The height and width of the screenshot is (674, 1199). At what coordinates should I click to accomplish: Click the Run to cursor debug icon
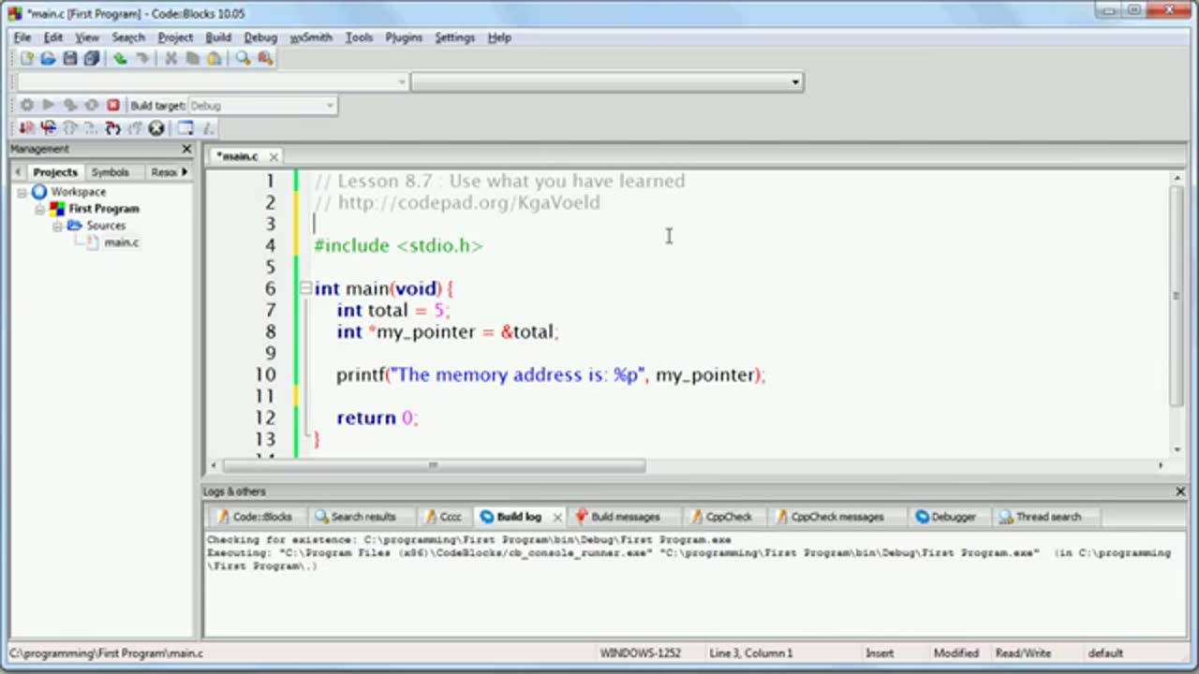coord(48,128)
